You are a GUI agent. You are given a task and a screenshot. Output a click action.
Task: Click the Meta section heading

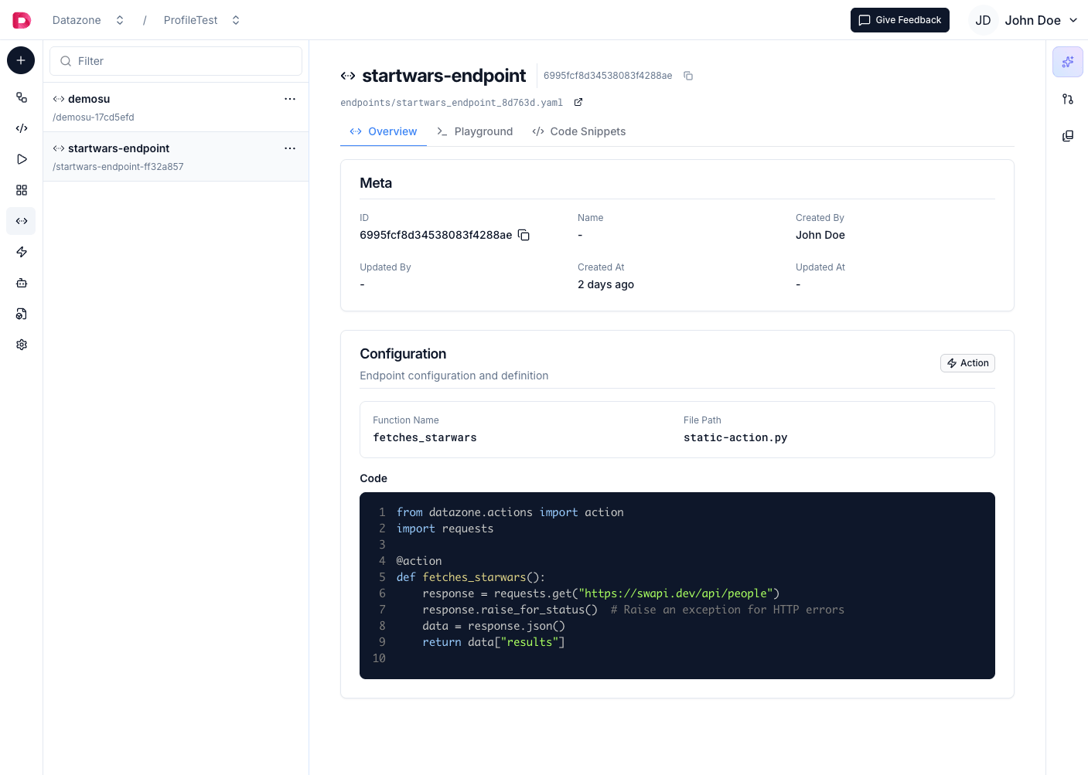(x=376, y=183)
